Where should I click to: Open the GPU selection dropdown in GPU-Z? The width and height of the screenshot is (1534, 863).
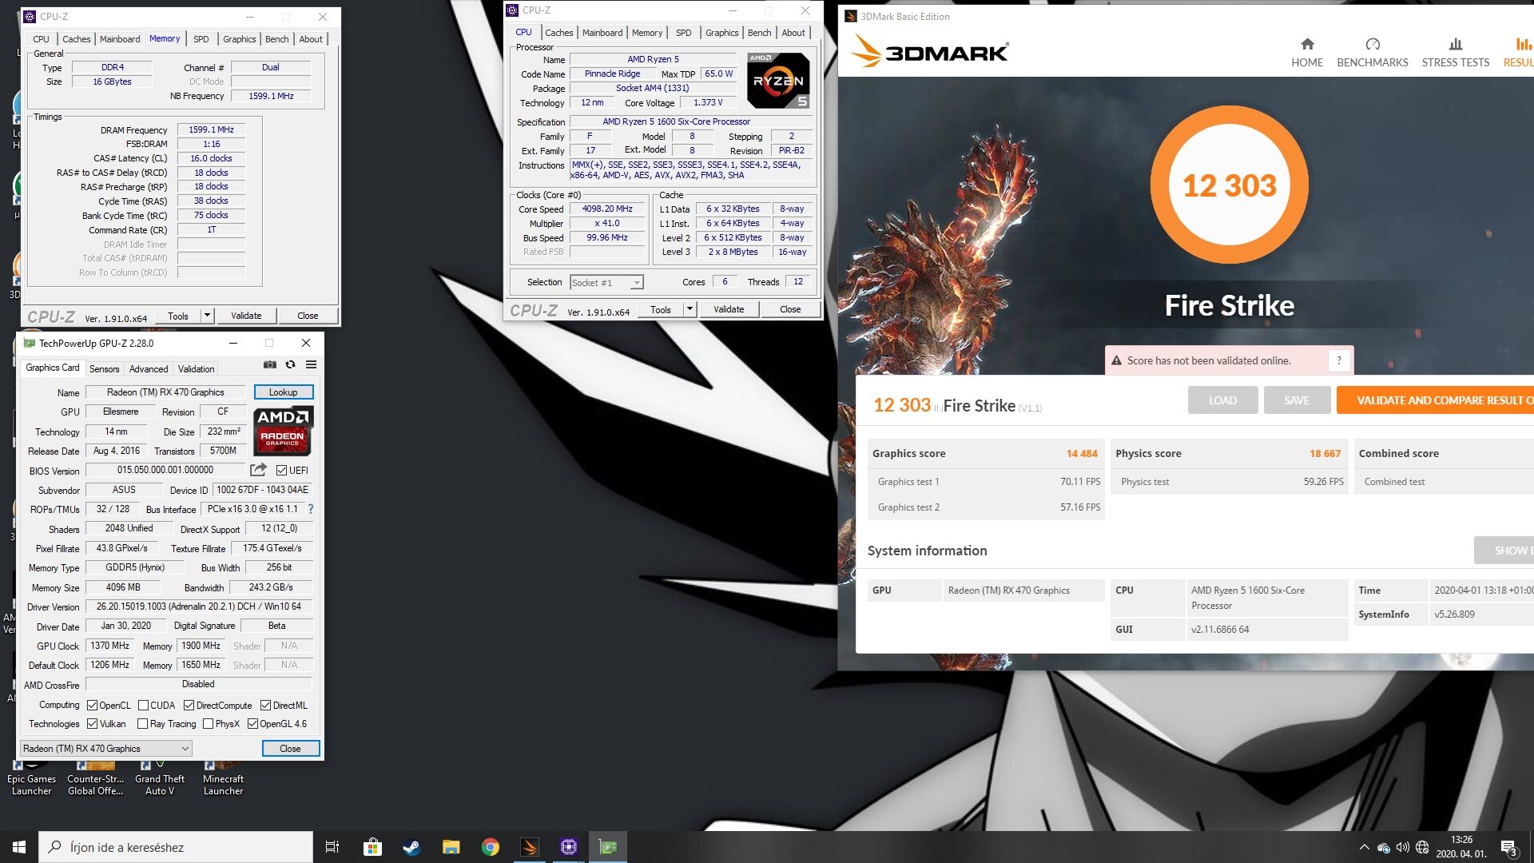105,749
